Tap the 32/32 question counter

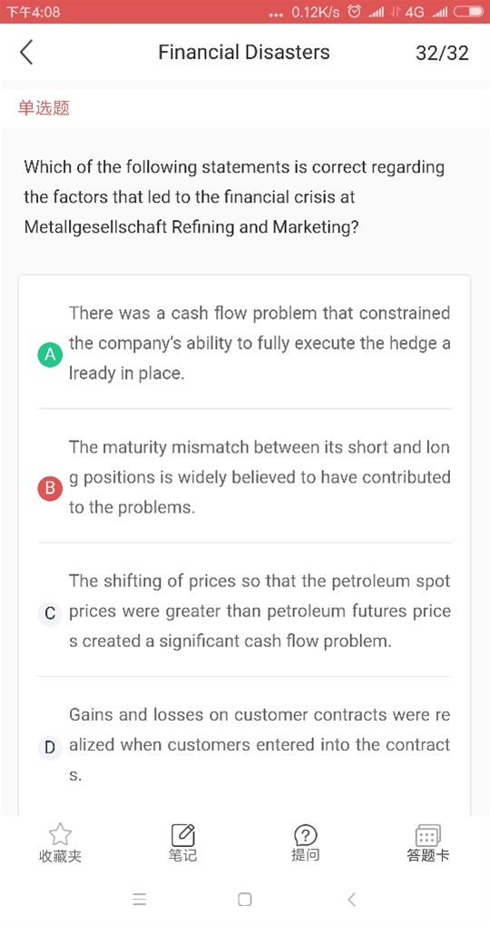point(442,53)
